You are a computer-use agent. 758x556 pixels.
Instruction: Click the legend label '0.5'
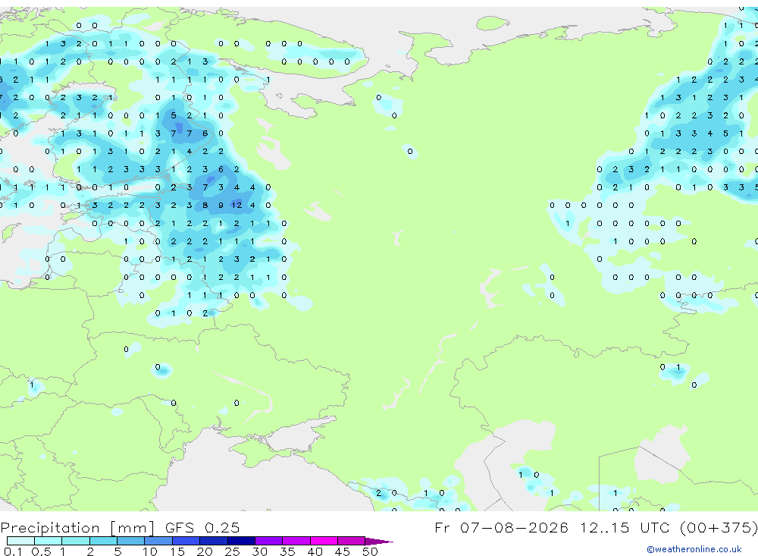click(x=41, y=551)
